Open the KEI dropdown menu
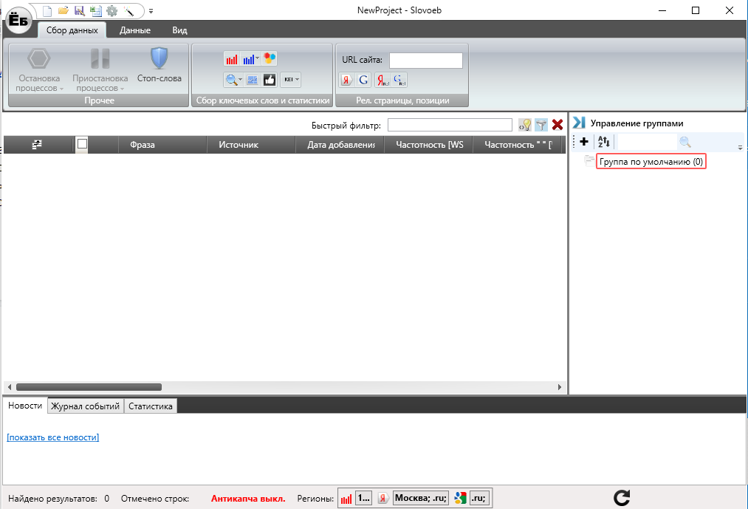The image size is (748, 509). pyautogui.click(x=291, y=80)
